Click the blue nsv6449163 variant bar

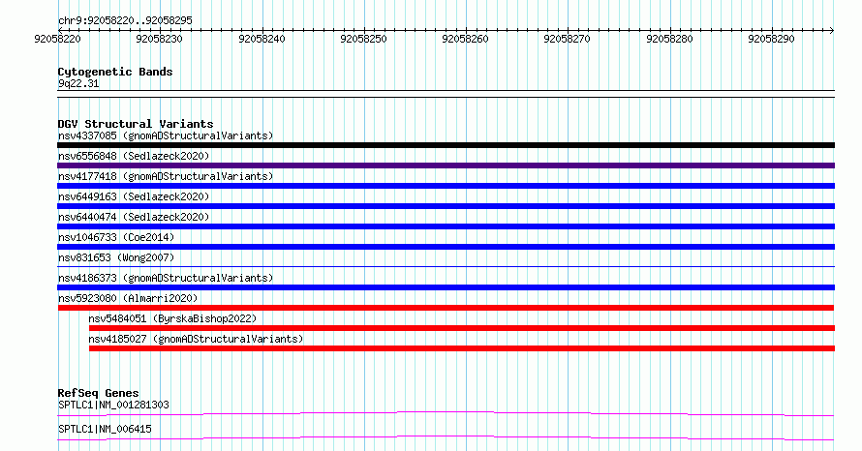click(x=446, y=206)
